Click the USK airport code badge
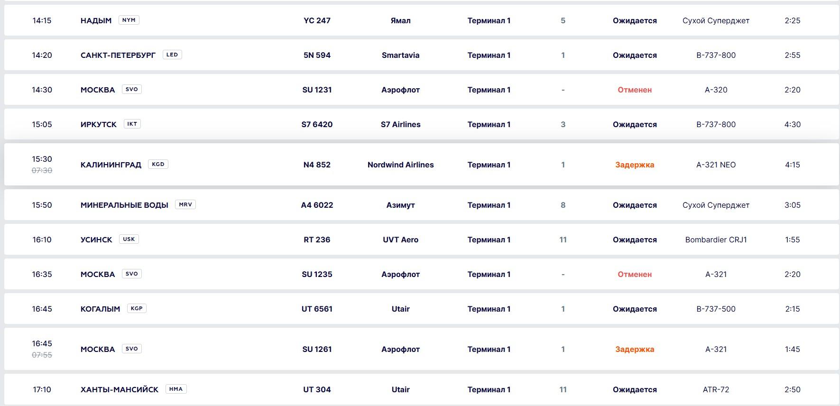Viewport: 840px width, 406px height. (129, 240)
